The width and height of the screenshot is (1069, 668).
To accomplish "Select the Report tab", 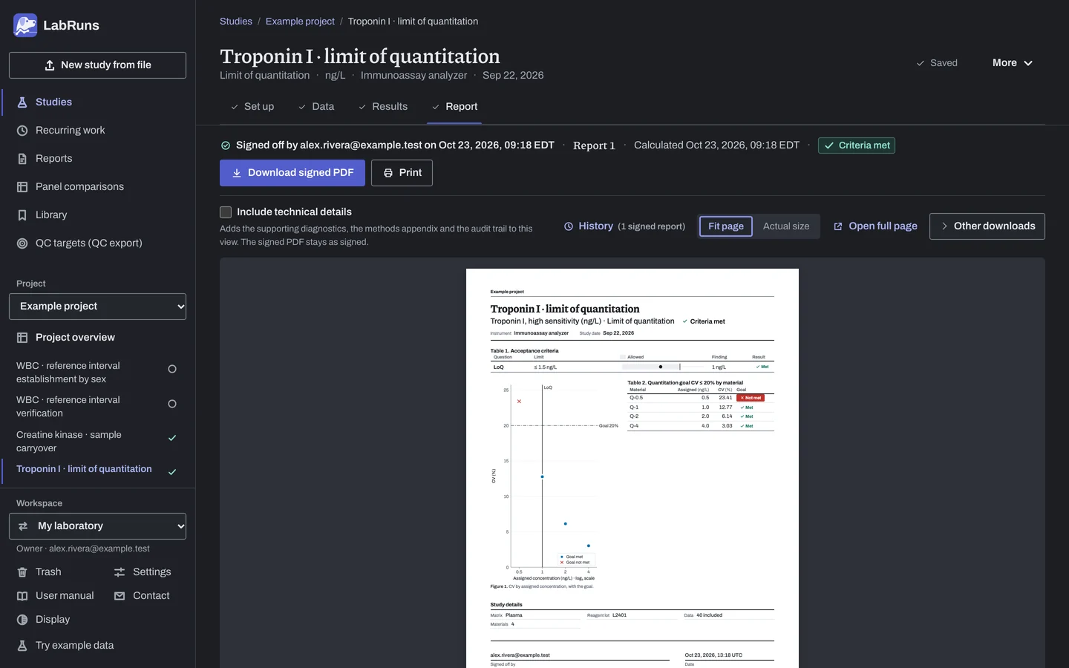I will (x=454, y=107).
